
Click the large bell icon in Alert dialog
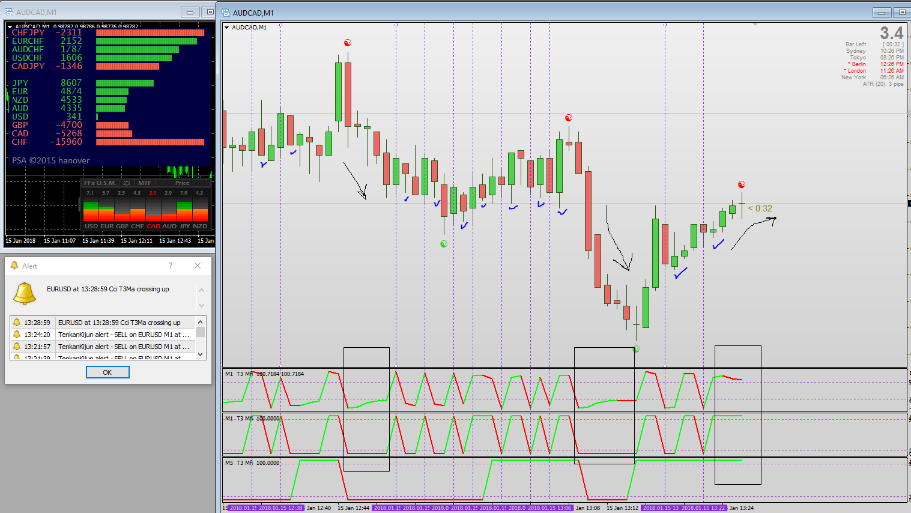tap(25, 293)
